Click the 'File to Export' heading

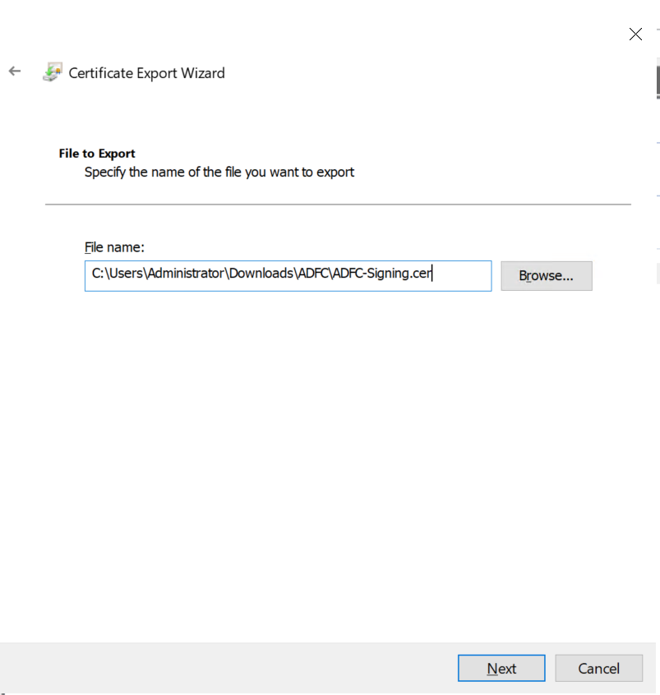pyautogui.click(x=97, y=154)
